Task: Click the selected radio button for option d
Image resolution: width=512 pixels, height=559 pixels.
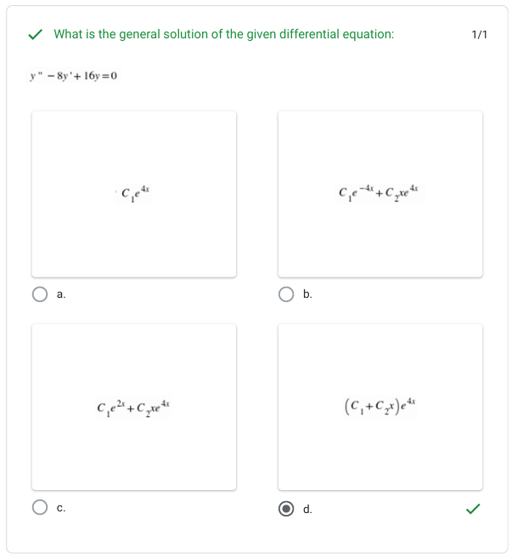Action: pyautogui.click(x=286, y=509)
